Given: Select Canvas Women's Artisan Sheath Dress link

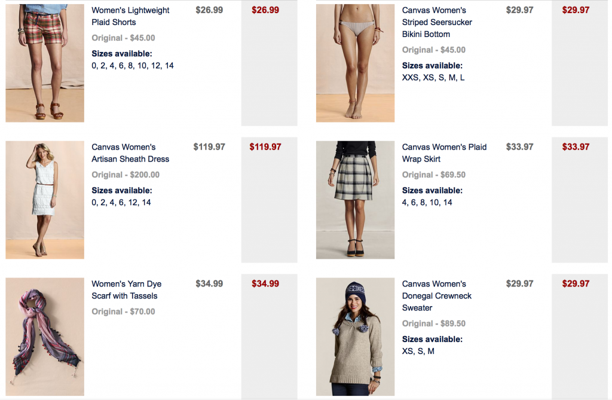Looking at the screenshot, I should [130, 152].
